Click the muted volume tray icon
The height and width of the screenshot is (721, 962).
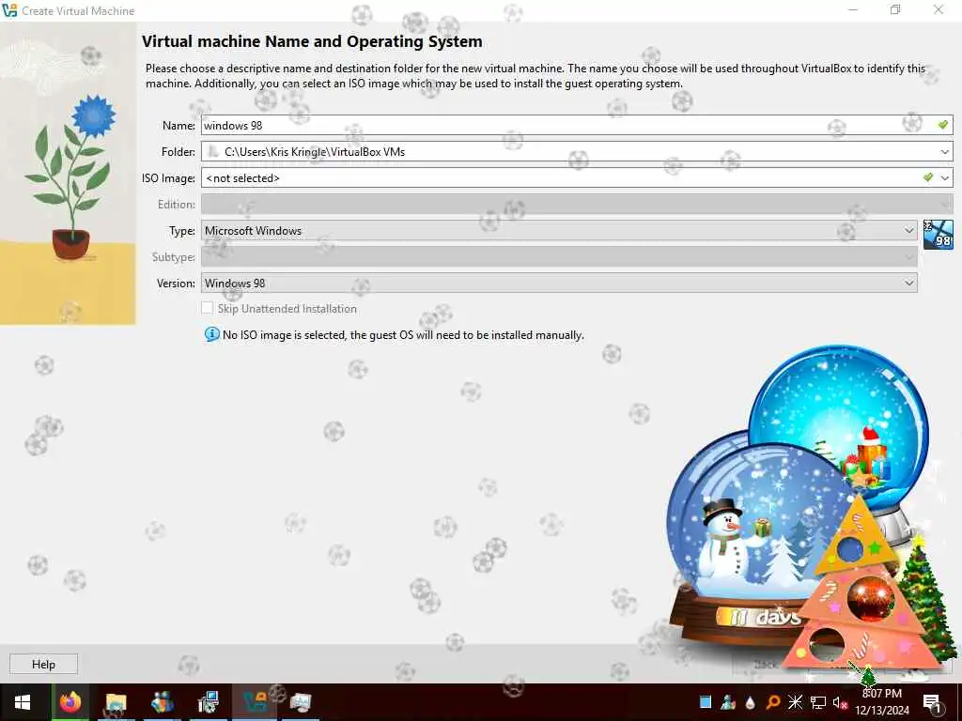click(840, 702)
